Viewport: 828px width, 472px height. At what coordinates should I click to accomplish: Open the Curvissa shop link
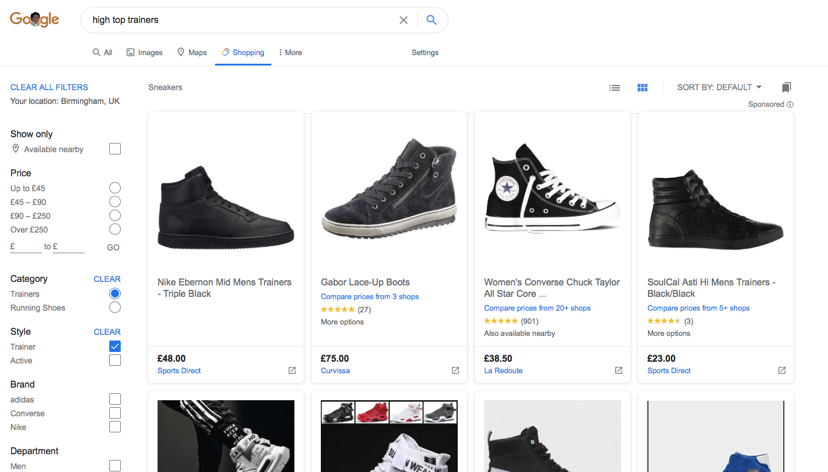coord(335,371)
